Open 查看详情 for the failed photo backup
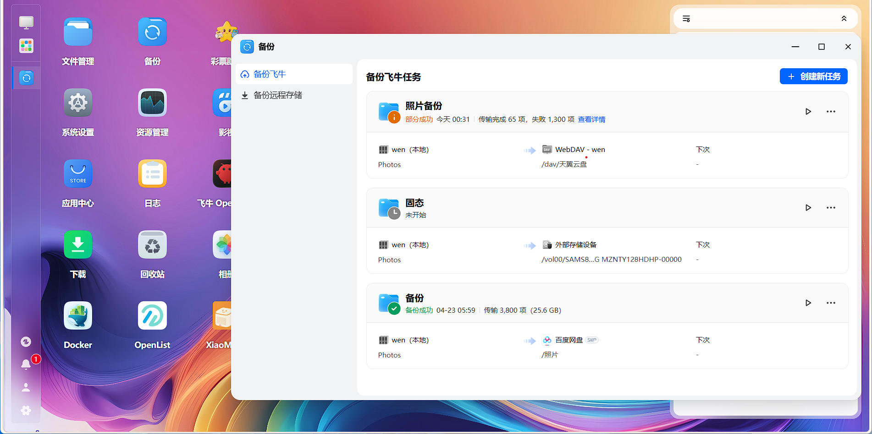Image resolution: width=872 pixels, height=434 pixels. tap(591, 119)
